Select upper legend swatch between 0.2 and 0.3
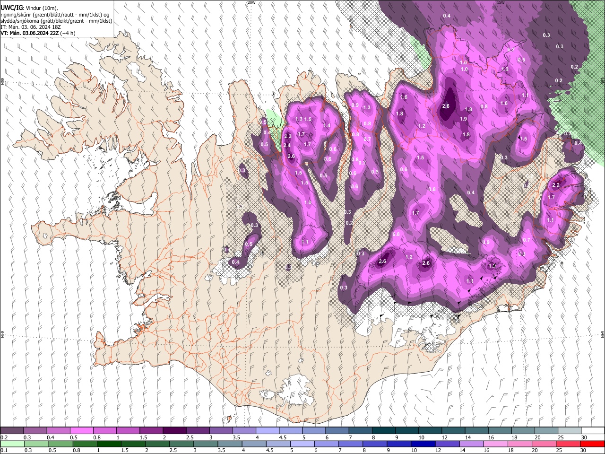605x454 pixels. click(12, 431)
